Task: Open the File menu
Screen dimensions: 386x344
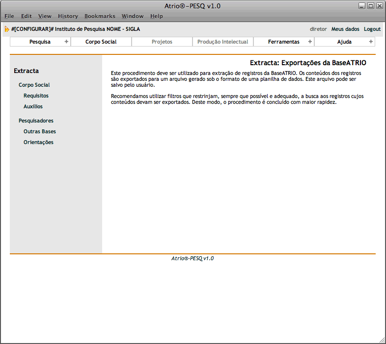Action: click(9, 16)
